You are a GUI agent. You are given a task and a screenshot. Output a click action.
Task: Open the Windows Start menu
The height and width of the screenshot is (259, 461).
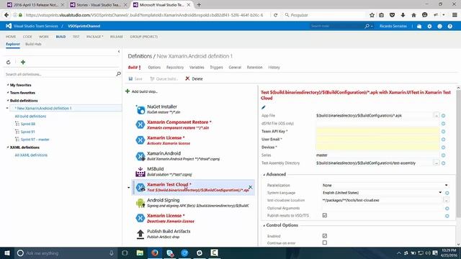7,253
